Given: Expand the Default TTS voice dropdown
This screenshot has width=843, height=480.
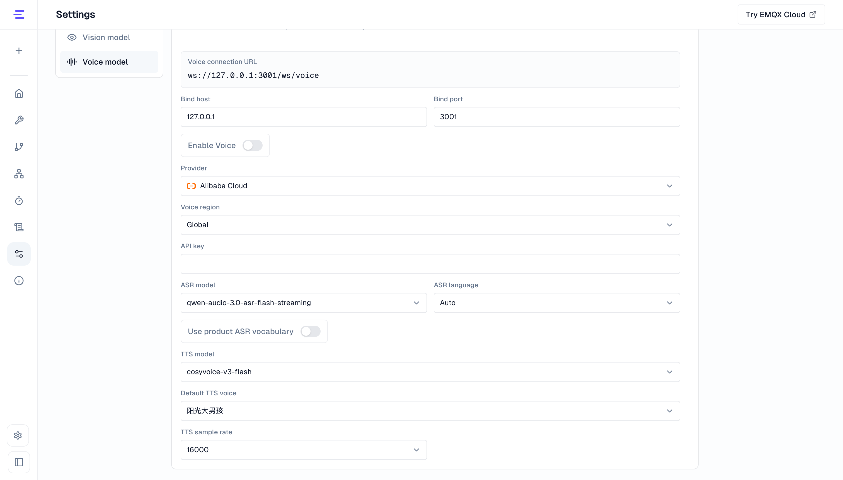Looking at the screenshot, I should click(x=430, y=411).
